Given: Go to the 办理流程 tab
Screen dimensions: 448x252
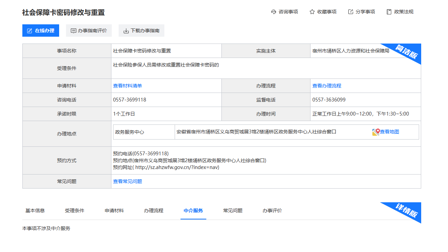Looking at the screenshot, I should pos(154,211).
